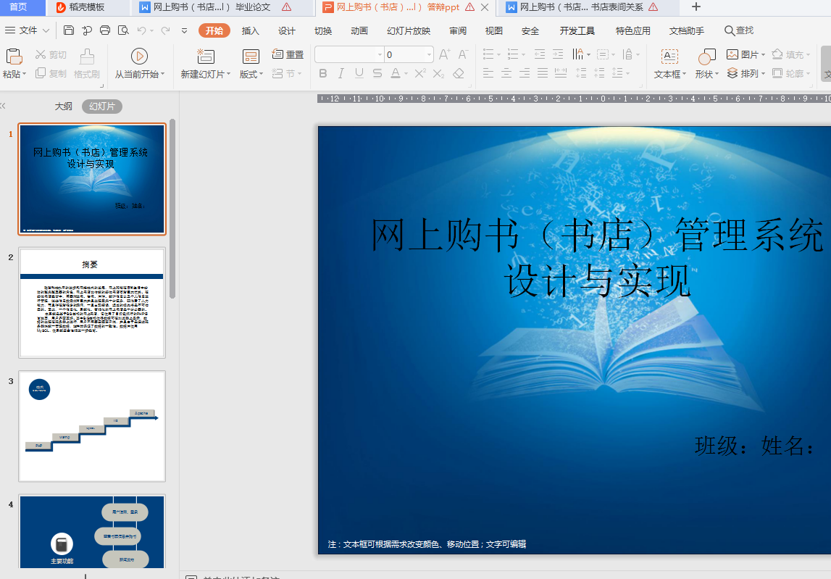Click the Home (首页) tab
This screenshot has width=831, height=579.
pos(19,7)
